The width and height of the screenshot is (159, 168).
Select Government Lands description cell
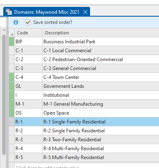coord(101,86)
